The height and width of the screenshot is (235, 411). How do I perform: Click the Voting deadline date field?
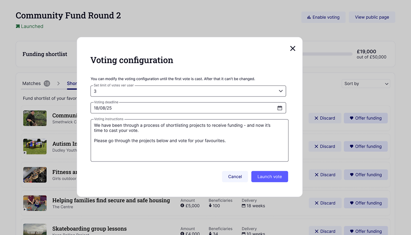tap(188, 108)
